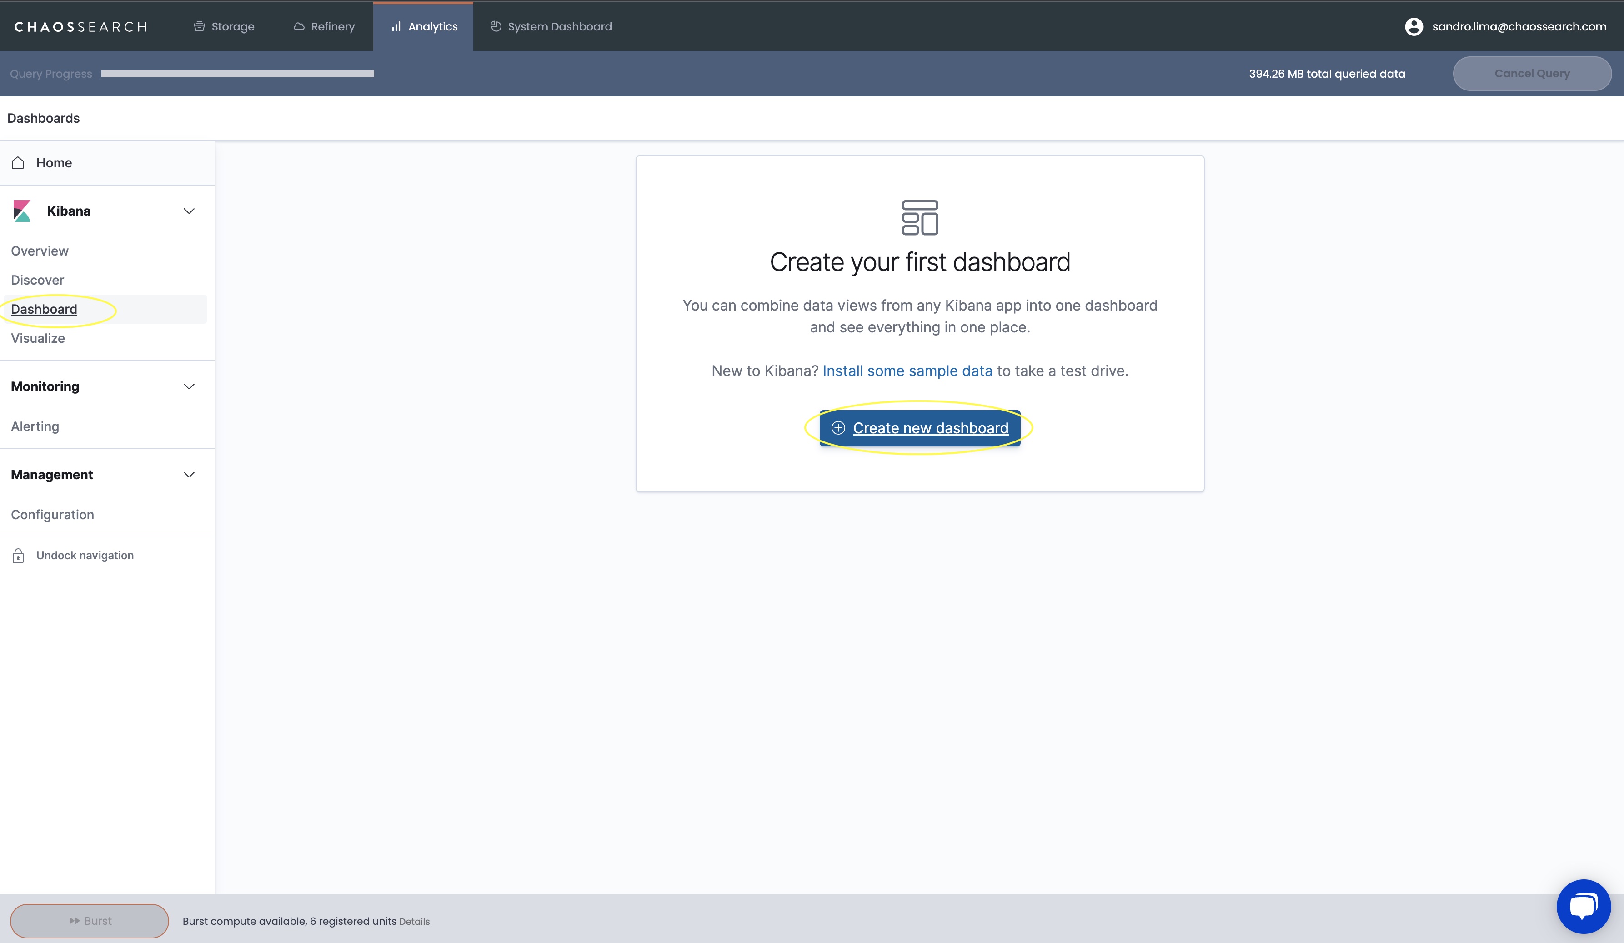The height and width of the screenshot is (943, 1624).
Task: Click Create new dashboard button
Action: coord(920,428)
